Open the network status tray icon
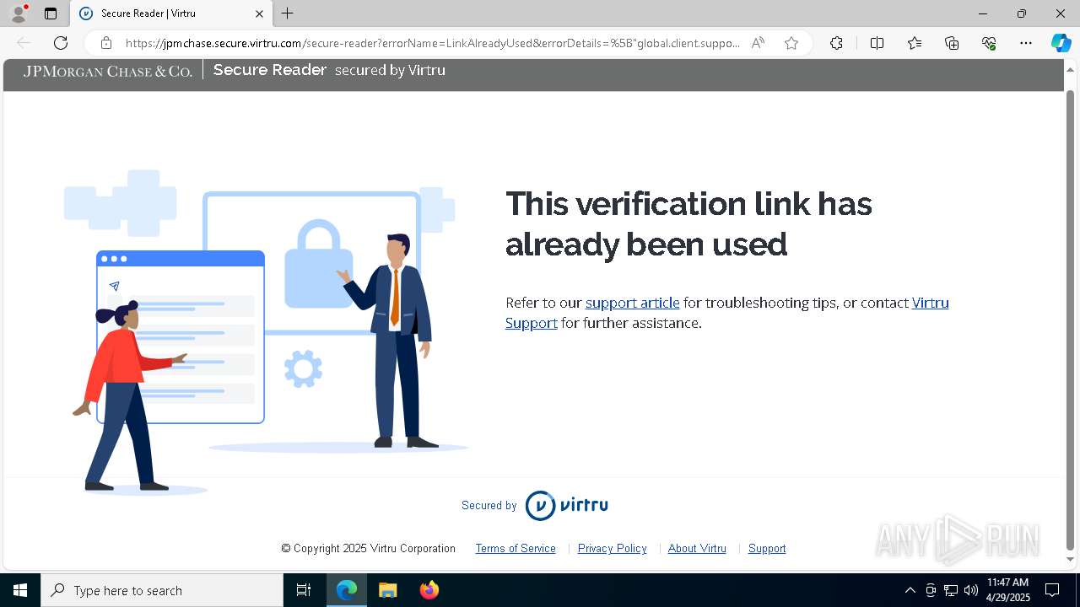Screen dimensions: 1080x607 click(x=951, y=590)
